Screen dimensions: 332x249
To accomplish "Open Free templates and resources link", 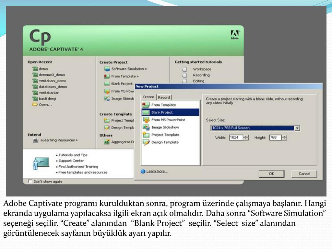I will point(83,172).
